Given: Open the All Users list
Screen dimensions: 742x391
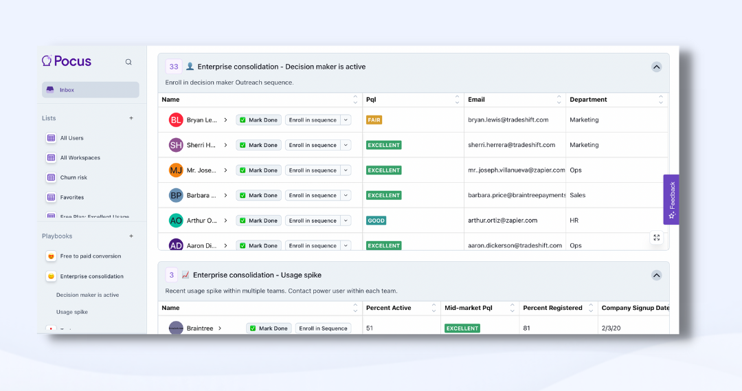Looking at the screenshot, I should tap(72, 137).
